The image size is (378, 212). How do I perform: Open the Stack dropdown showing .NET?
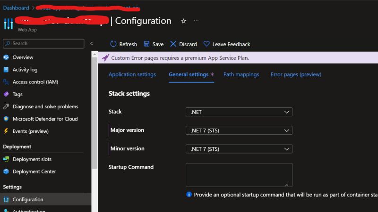tap(239, 112)
